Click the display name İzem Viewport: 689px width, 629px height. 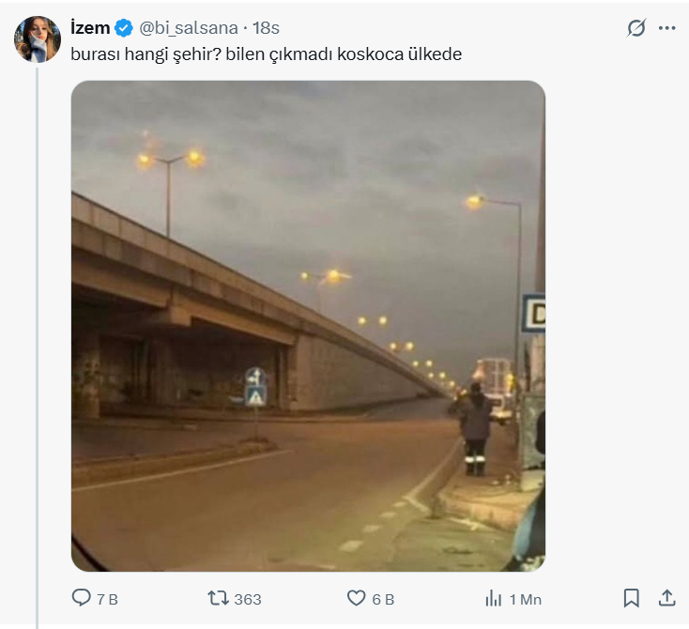tap(90, 28)
